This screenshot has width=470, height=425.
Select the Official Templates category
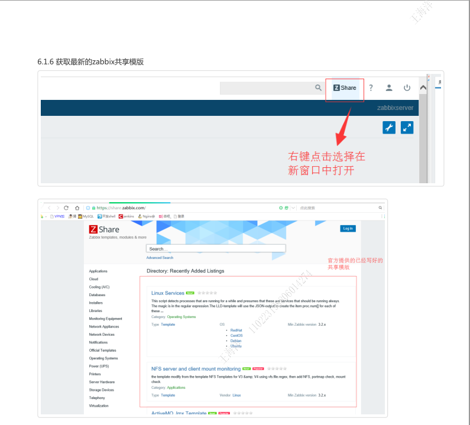point(102,351)
